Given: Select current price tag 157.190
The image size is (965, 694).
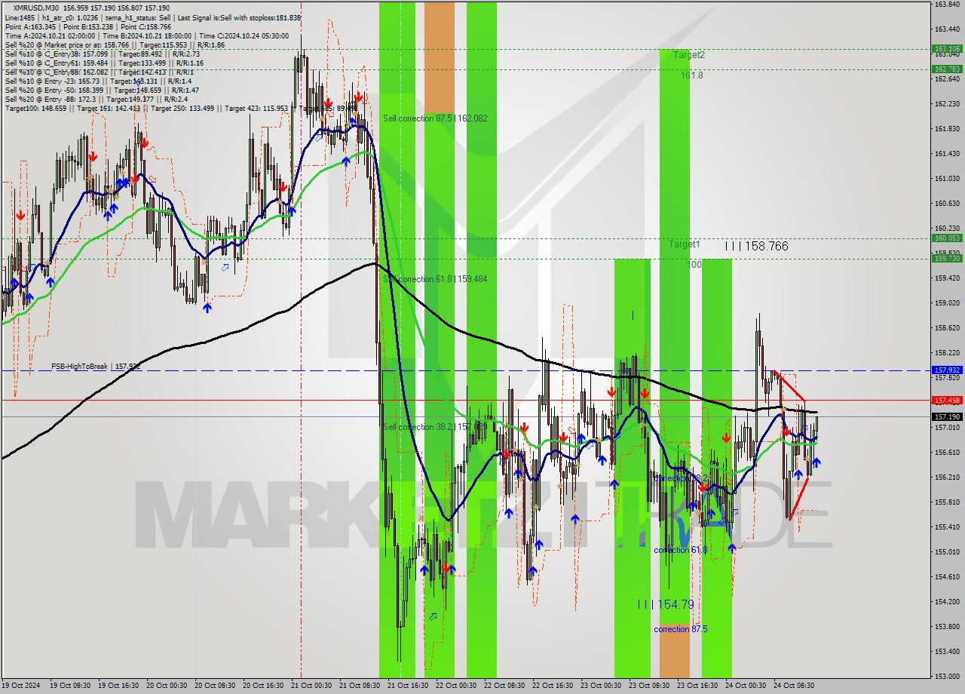Looking at the screenshot, I should click(x=947, y=416).
